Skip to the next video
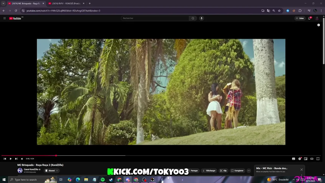 click(x=16, y=159)
